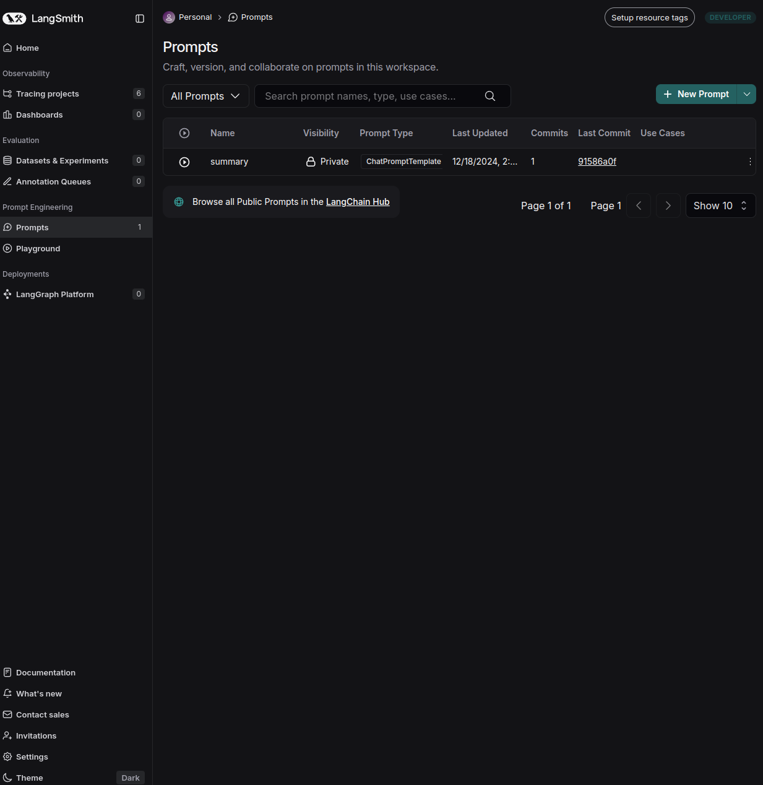
Task: Click the Personal avatar icon in breadcrumb
Action: pos(169,17)
